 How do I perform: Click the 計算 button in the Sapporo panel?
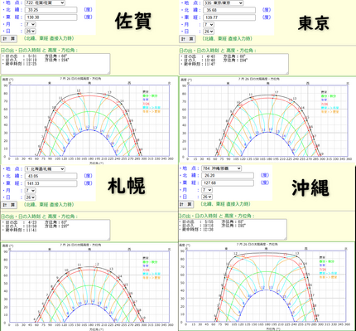tap(9, 205)
